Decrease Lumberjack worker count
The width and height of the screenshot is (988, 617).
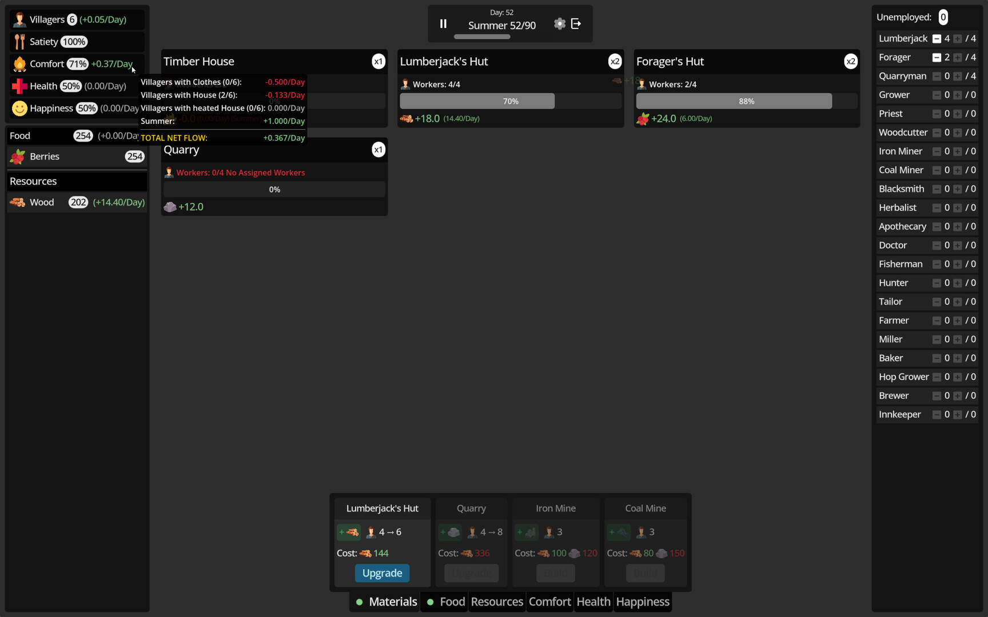pyautogui.click(x=937, y=39)
